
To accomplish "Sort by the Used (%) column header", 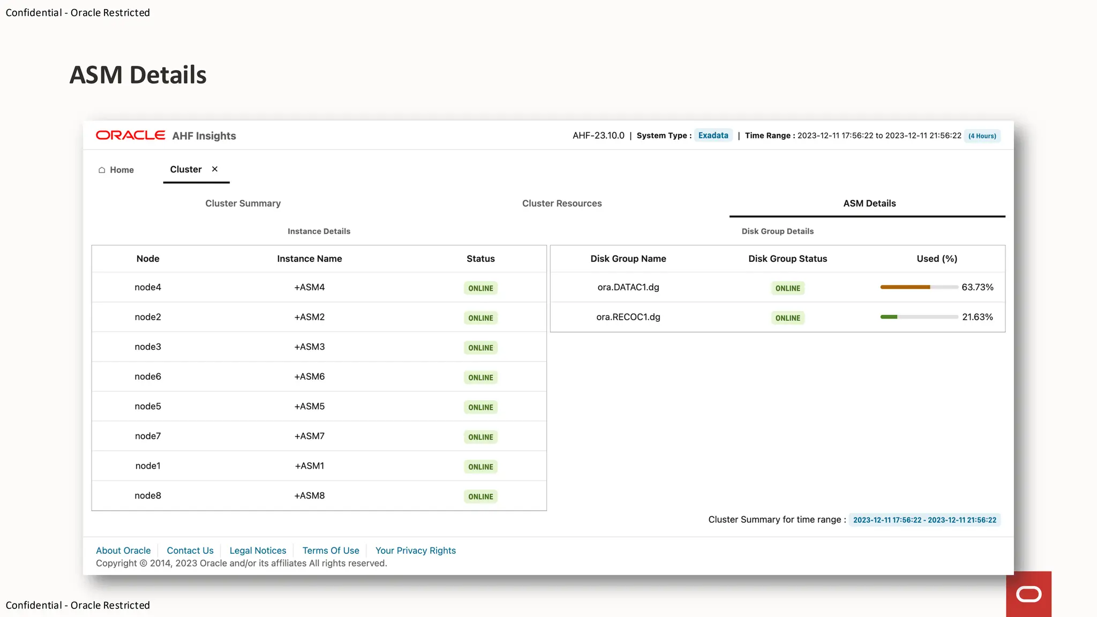I will [936, 259].
